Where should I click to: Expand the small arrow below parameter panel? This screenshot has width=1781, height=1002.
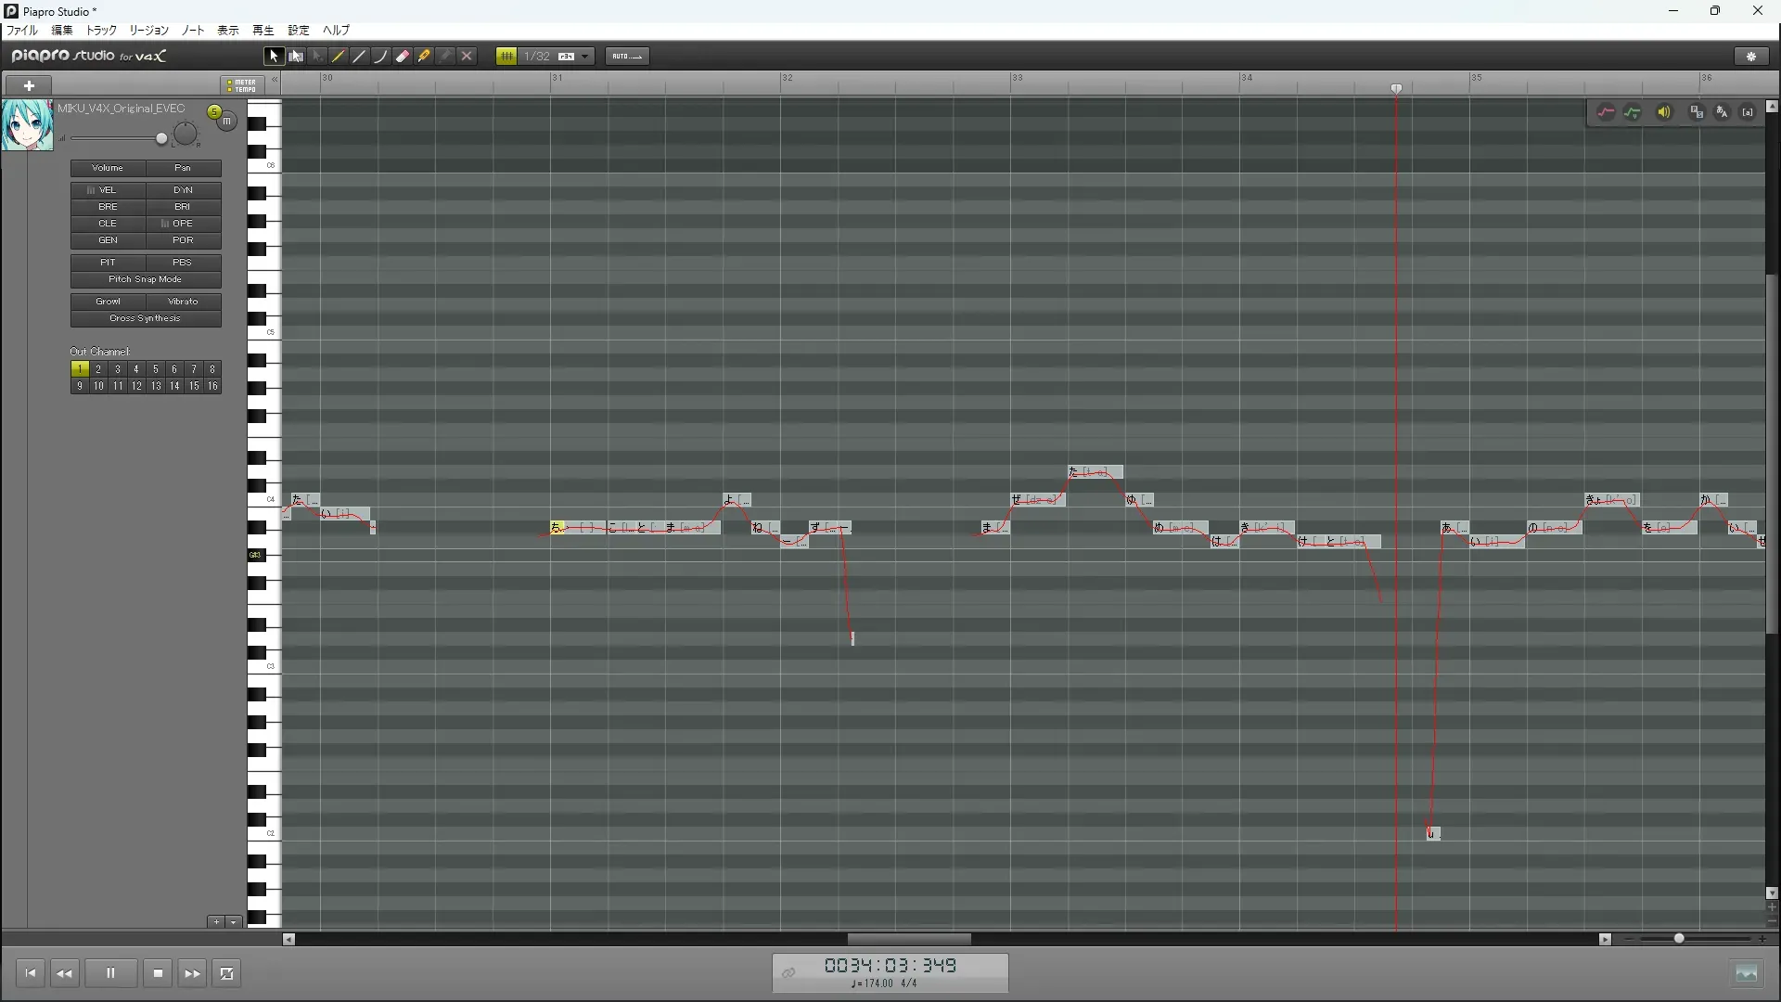[x=234, y=922]
